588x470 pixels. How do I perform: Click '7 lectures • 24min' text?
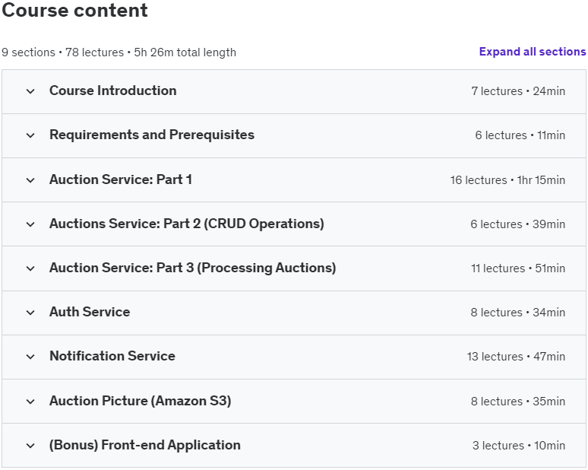click(x=518, y=91)
